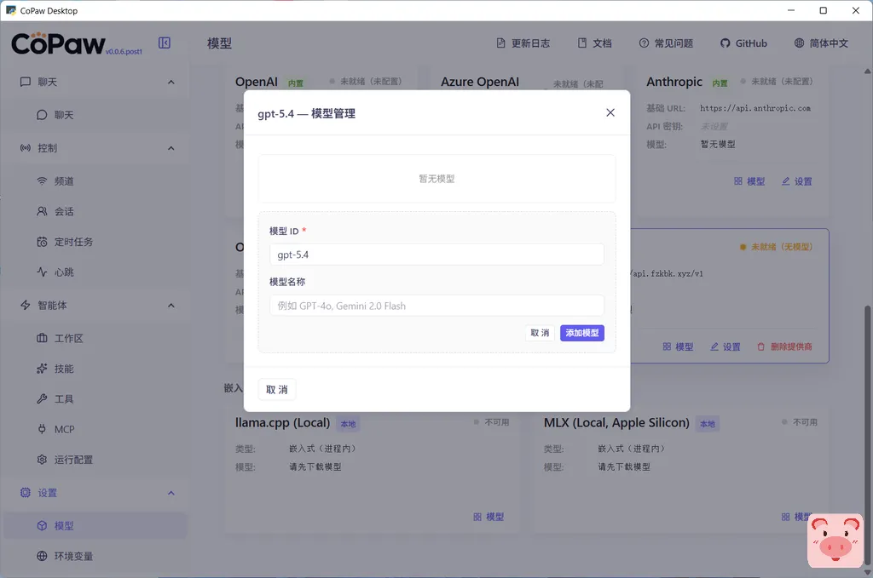Open the 频道 channels page
This screenshot has width=873, height=578.
[x=95, y=181]
